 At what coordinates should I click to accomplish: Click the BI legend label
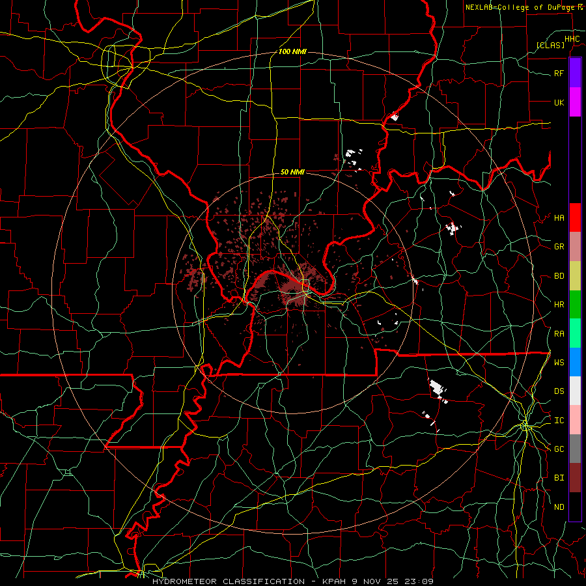point(559,478)
